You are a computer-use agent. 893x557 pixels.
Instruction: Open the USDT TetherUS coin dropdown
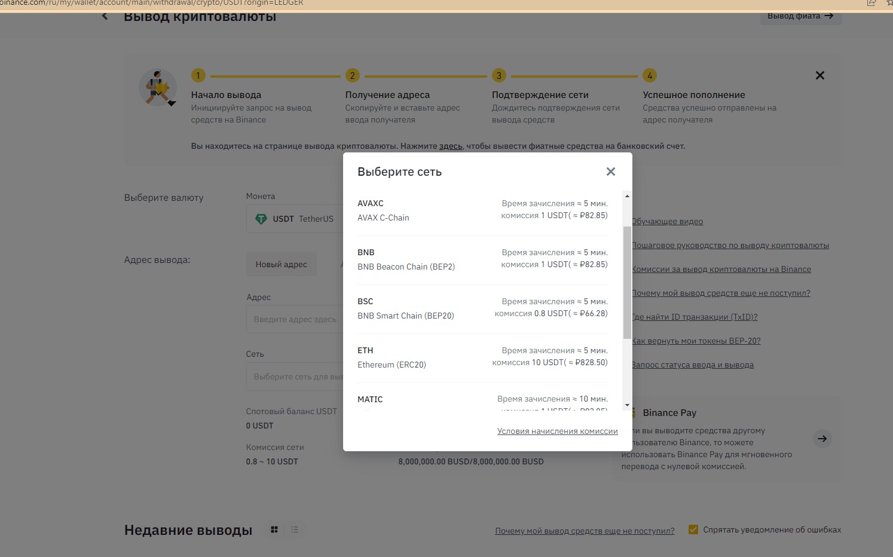point(295,219)
